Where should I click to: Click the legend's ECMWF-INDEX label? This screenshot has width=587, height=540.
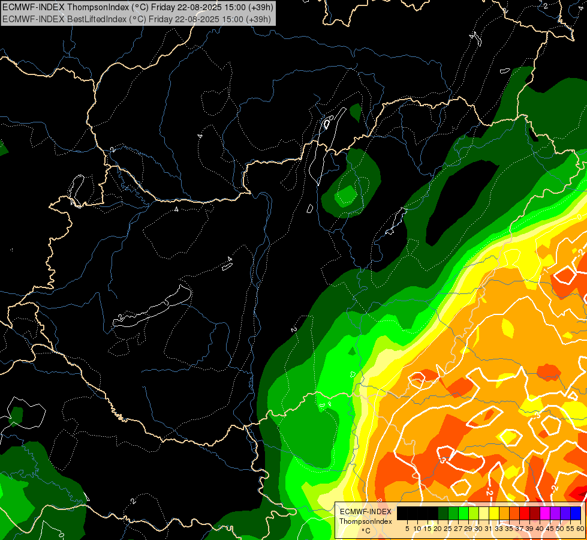(x=366, y=512)
